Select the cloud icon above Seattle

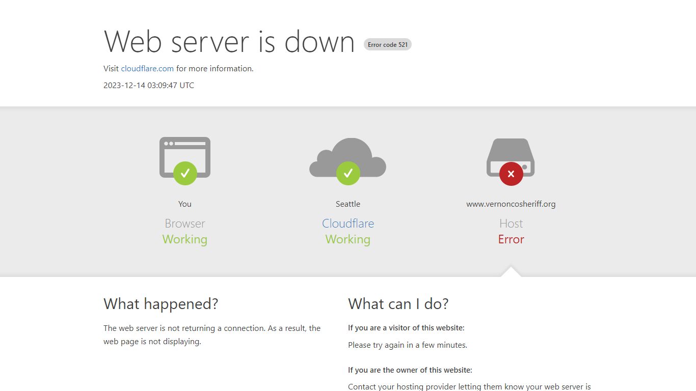[348, 161]
